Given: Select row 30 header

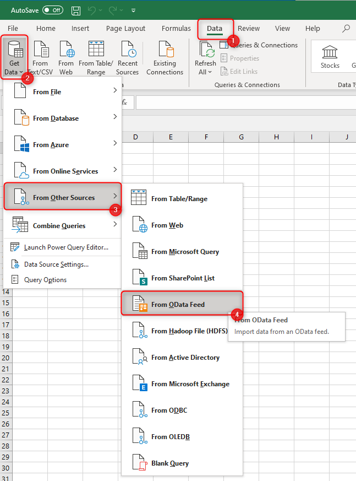Looking at the screenshot, I should (x=6, y=468).
